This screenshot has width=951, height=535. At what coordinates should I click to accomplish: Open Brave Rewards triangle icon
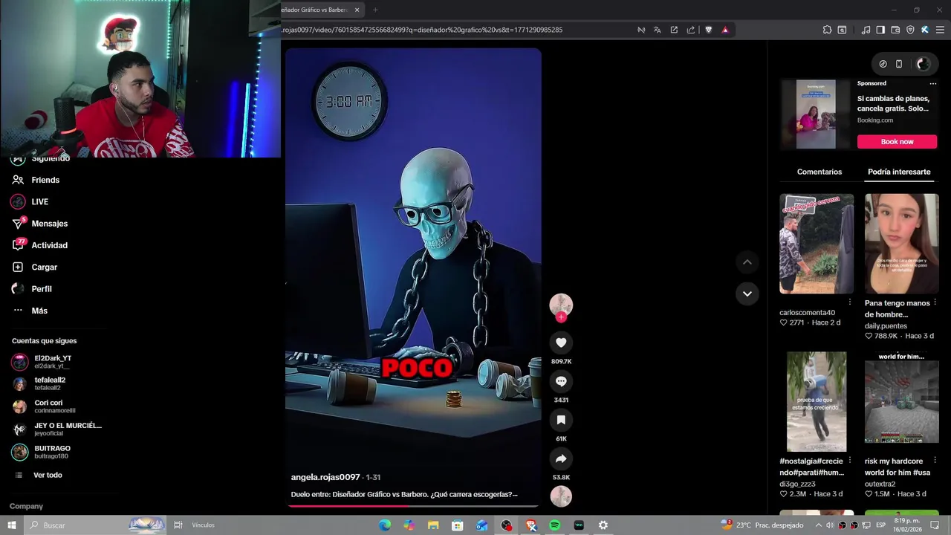[725, 30]
